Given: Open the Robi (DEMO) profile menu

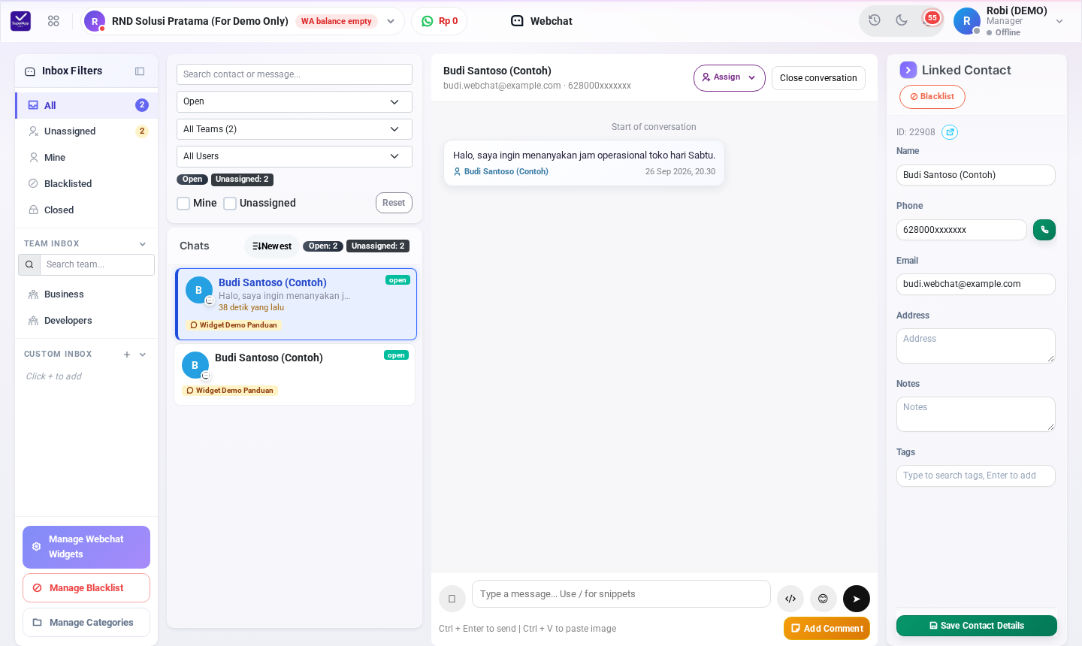Looking at the screenshot, I should pyautogui.click(x=1010, y=21).
